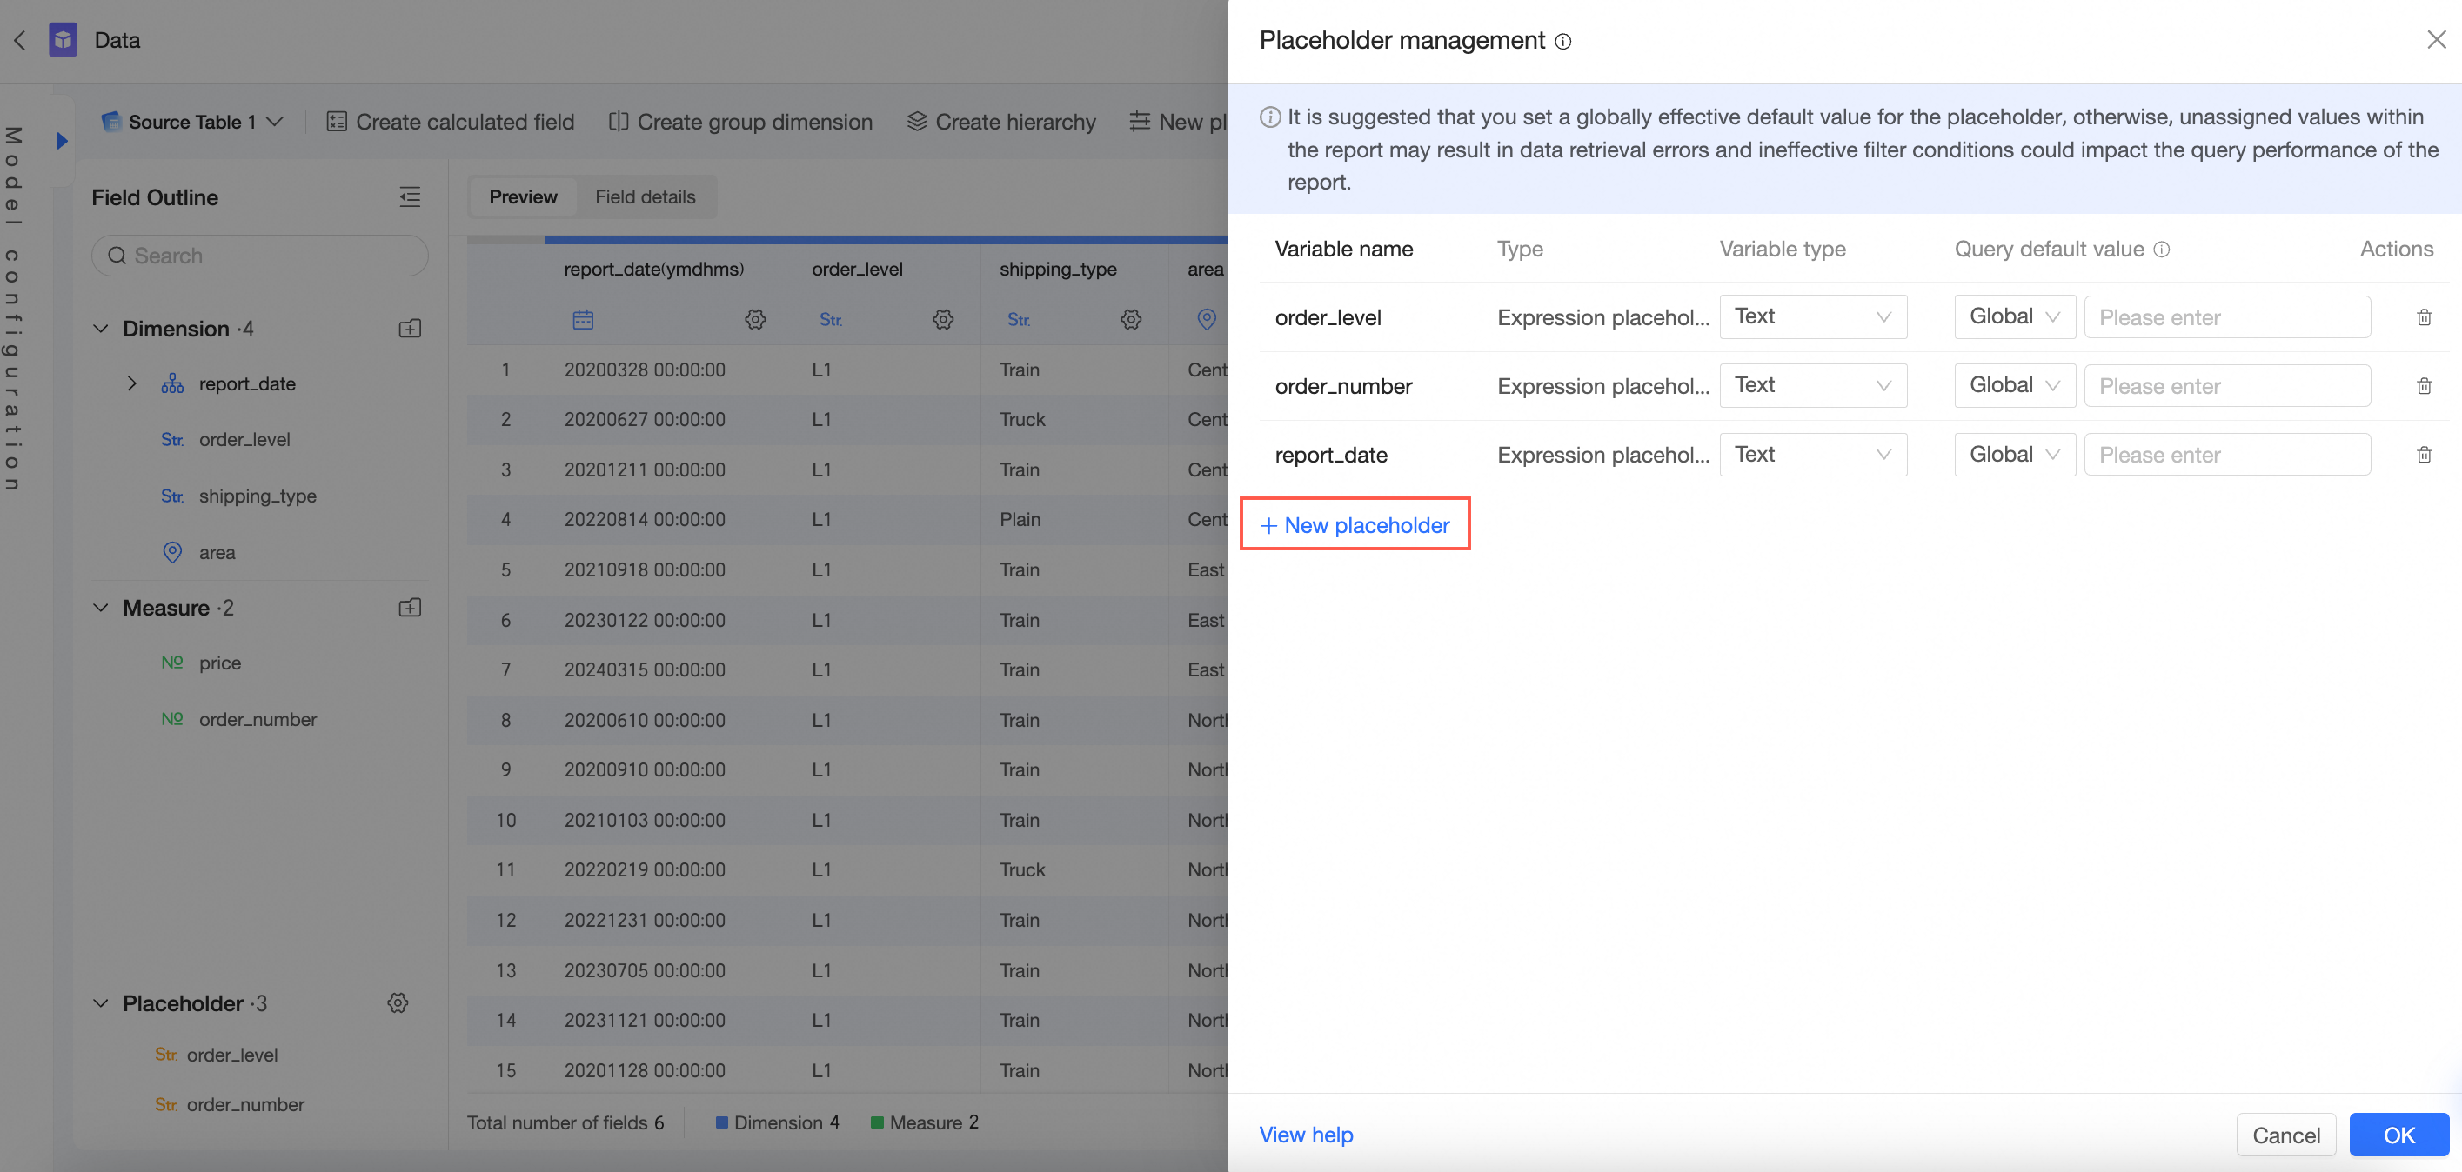Viewport: 2462px width, 1172px height.
Task: Open Placeholder section settings gear
Action: click(398, 1003)
